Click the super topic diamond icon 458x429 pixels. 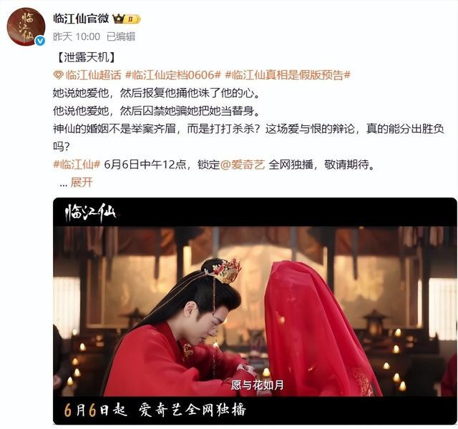tap(58, 75)
